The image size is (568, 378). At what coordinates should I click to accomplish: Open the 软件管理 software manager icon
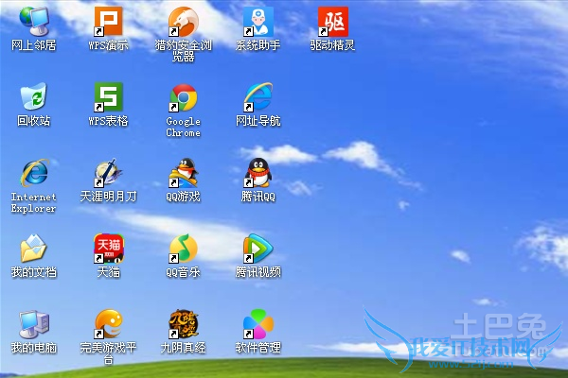coord(258,324)
